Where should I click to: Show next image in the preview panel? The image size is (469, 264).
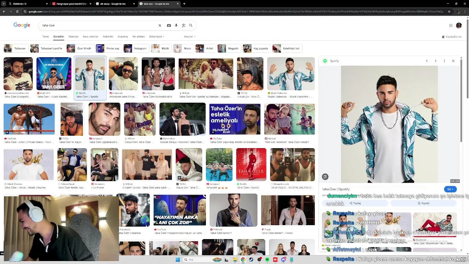[x=436, y=61]
